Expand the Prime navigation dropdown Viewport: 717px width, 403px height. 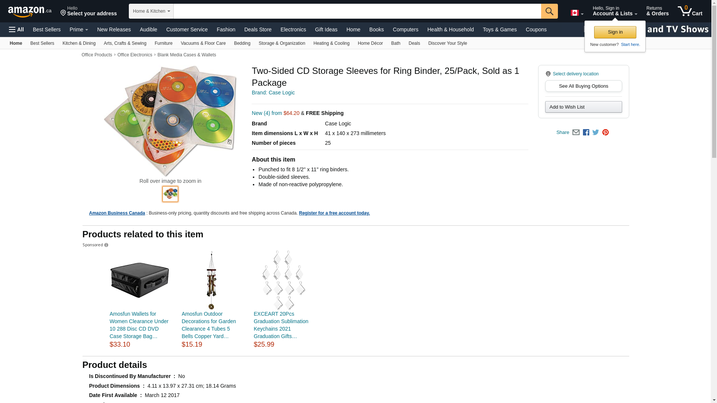[79, 29]
